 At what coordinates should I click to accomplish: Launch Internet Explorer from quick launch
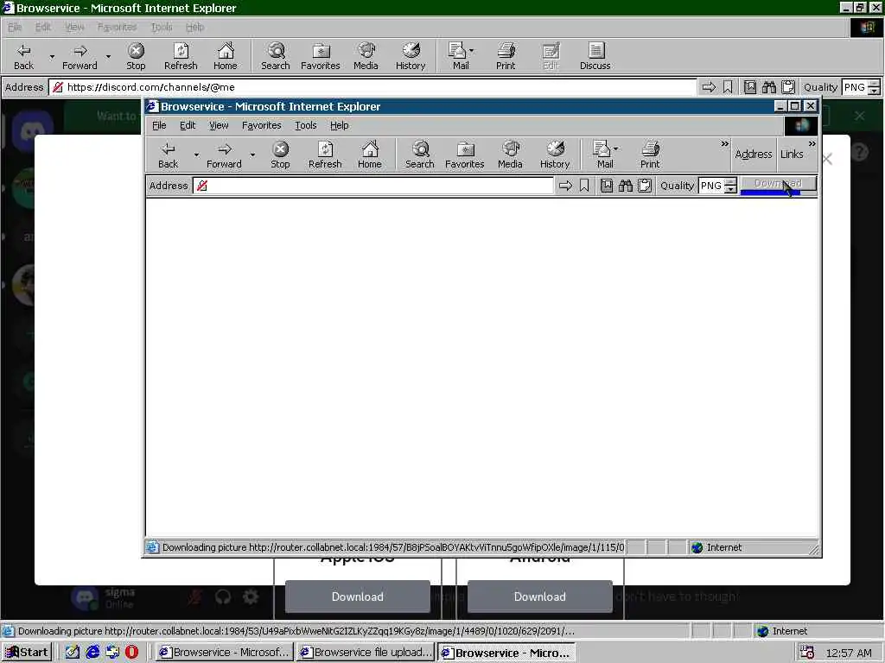click(92, 653)
